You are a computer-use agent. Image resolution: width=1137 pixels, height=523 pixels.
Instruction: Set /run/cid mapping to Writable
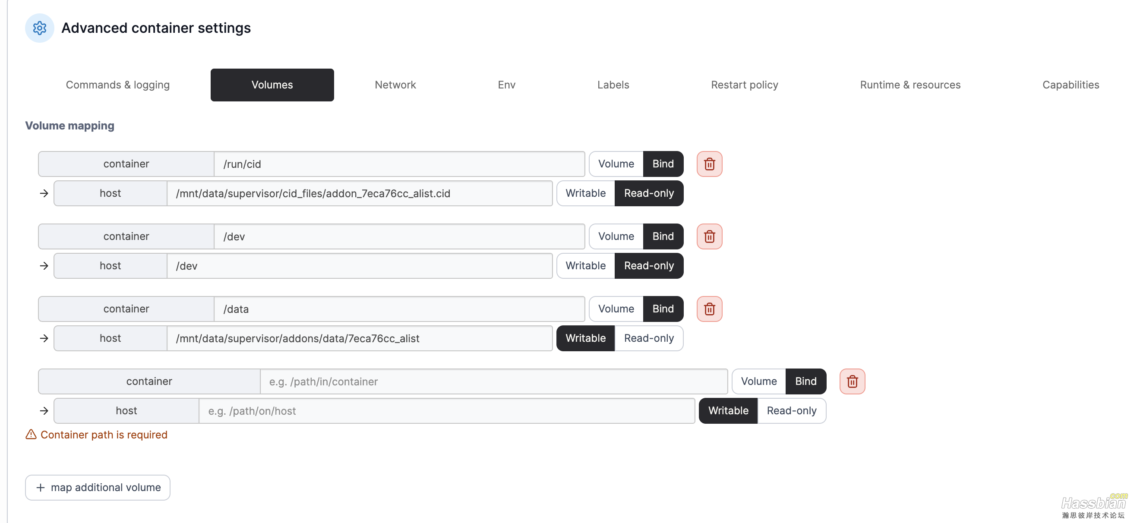pyautogui.click(x=585, y=193)
